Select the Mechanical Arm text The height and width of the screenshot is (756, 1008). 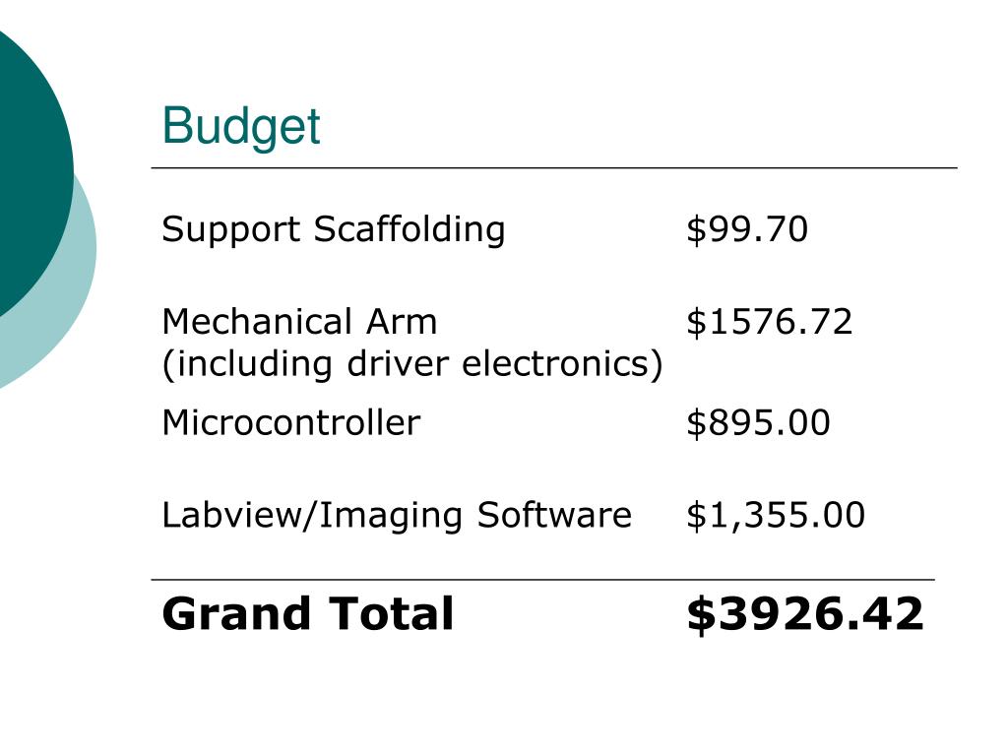[299, 322]
